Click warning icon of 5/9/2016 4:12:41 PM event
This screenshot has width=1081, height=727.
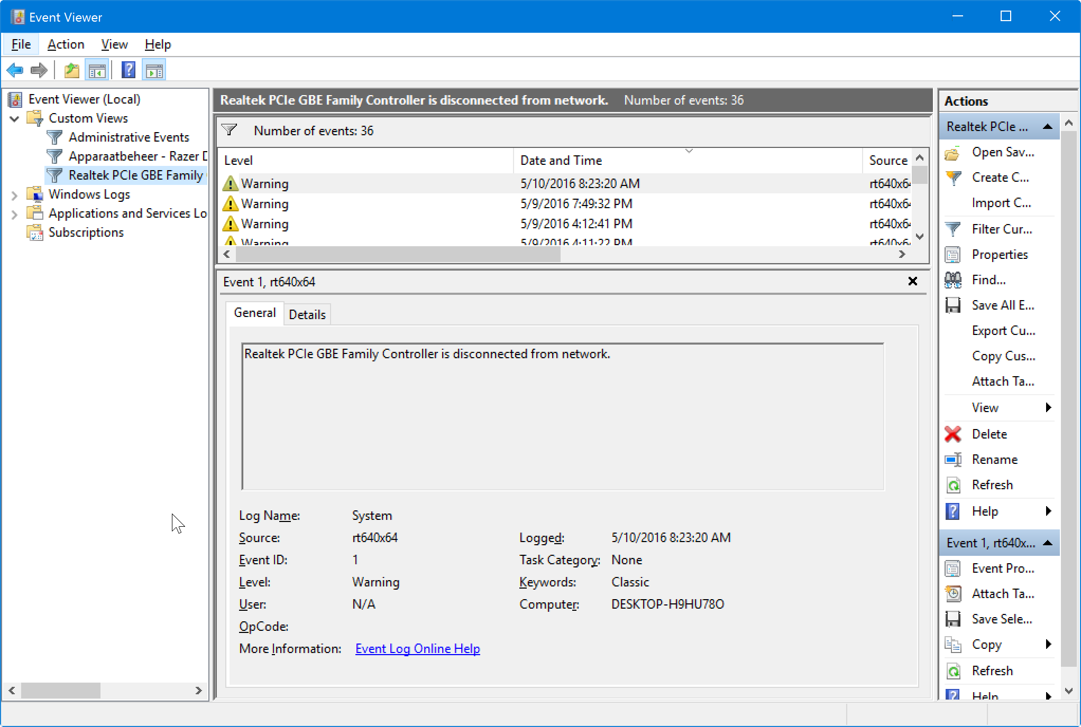click(230, 223)
